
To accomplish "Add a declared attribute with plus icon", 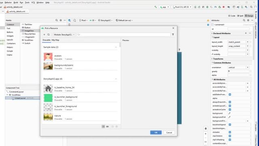I will (x=246, y=33).
